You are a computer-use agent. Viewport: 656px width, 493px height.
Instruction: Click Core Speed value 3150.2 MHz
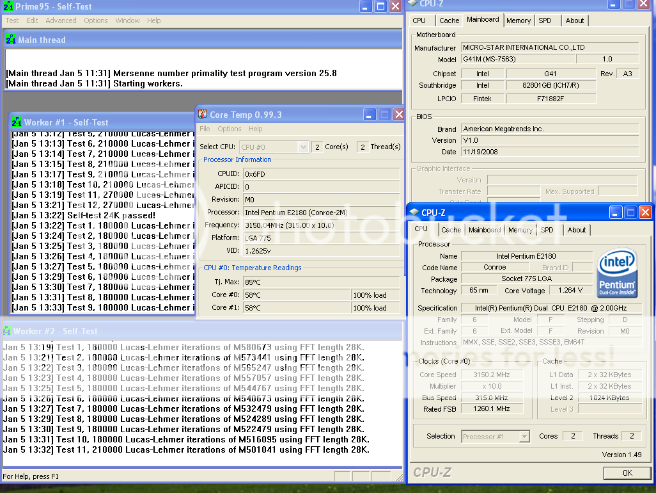click(x=492, y=375)
